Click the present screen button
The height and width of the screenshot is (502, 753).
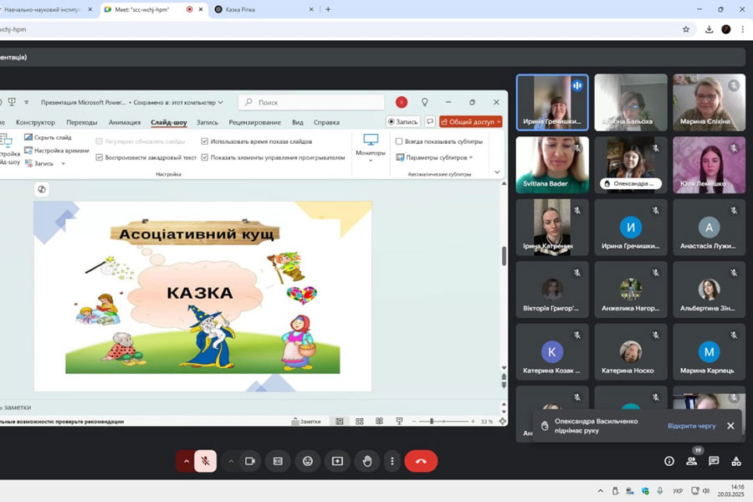(338, 461)
